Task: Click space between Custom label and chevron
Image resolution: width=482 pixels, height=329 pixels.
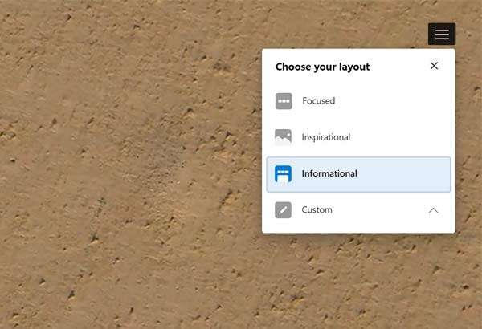Action: pos(378,210)
